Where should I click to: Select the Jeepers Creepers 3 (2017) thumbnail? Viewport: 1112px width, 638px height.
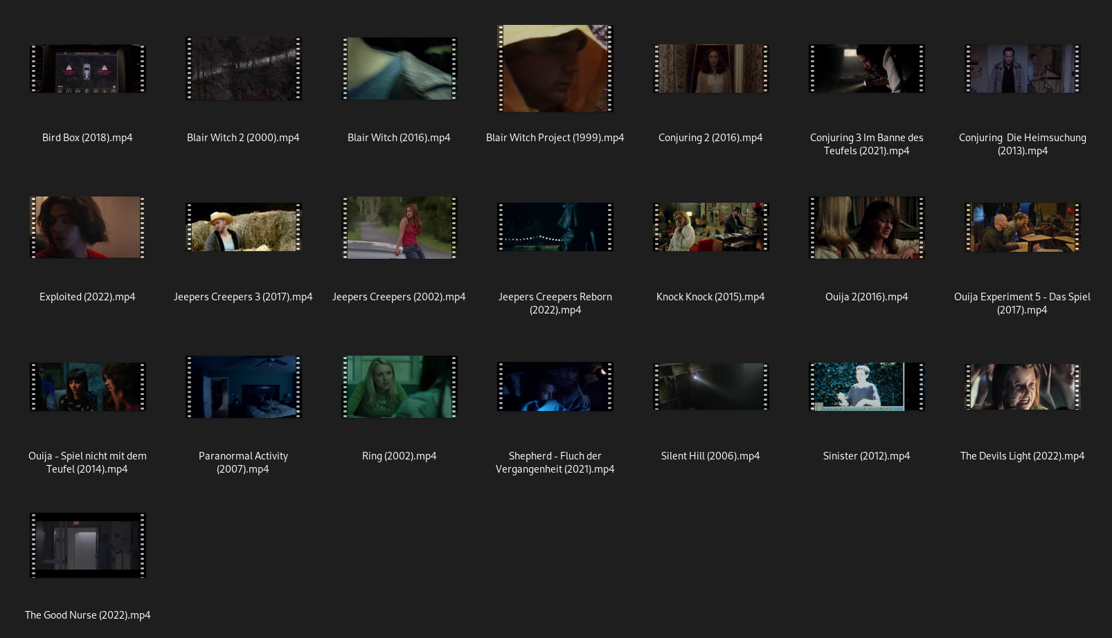click(243, 227)
